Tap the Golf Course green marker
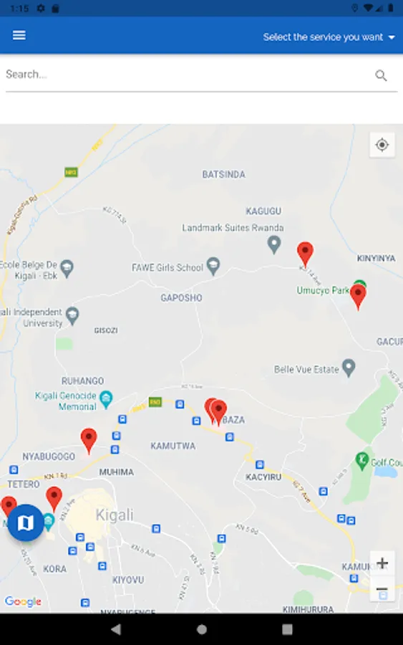This screenshot has height=645, width=403. click(362, 461)
